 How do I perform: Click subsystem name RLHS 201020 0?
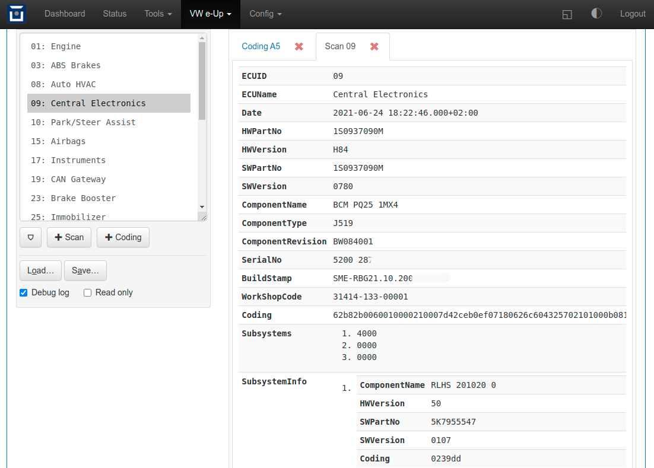(x=463, y=385)
